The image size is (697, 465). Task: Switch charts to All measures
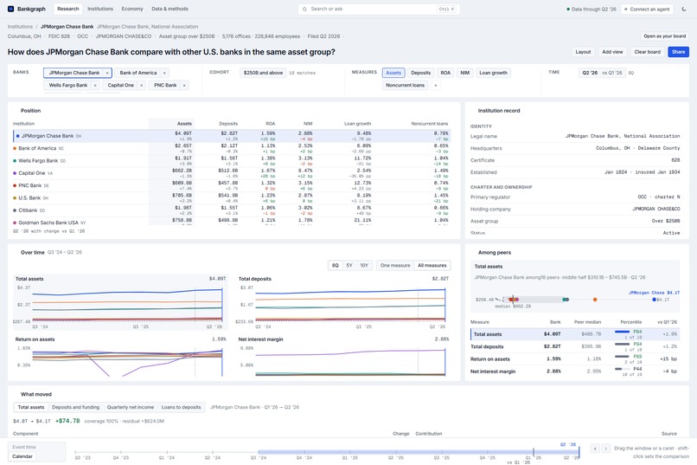(x=432, y=266)
